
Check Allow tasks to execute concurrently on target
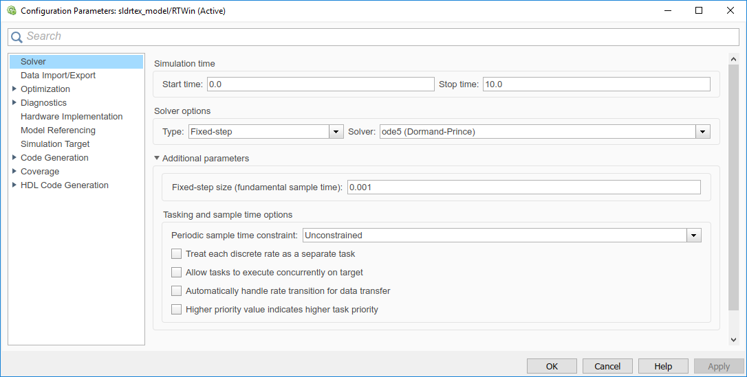click(177, 273)
